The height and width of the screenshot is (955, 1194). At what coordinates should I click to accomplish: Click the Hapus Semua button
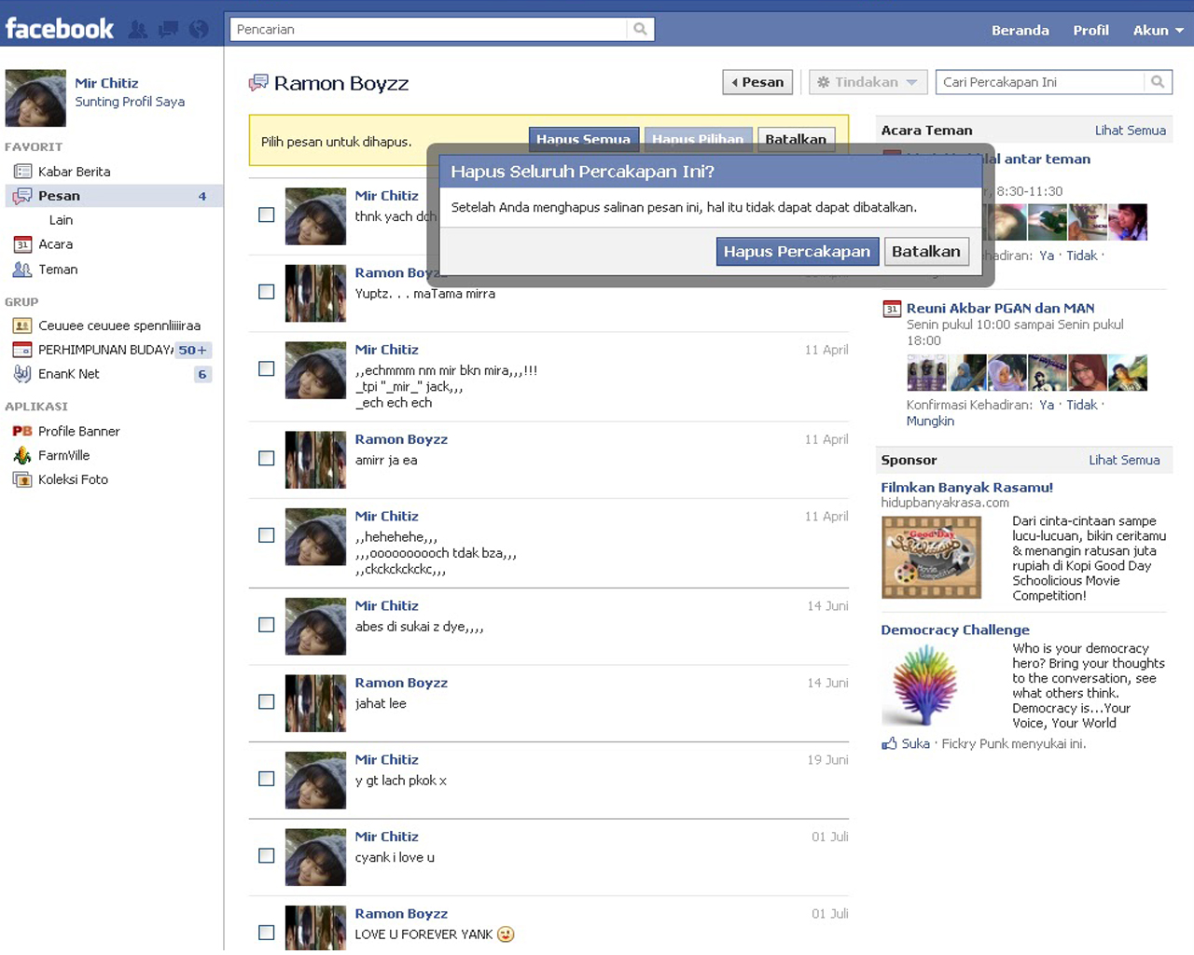(583, 139)
